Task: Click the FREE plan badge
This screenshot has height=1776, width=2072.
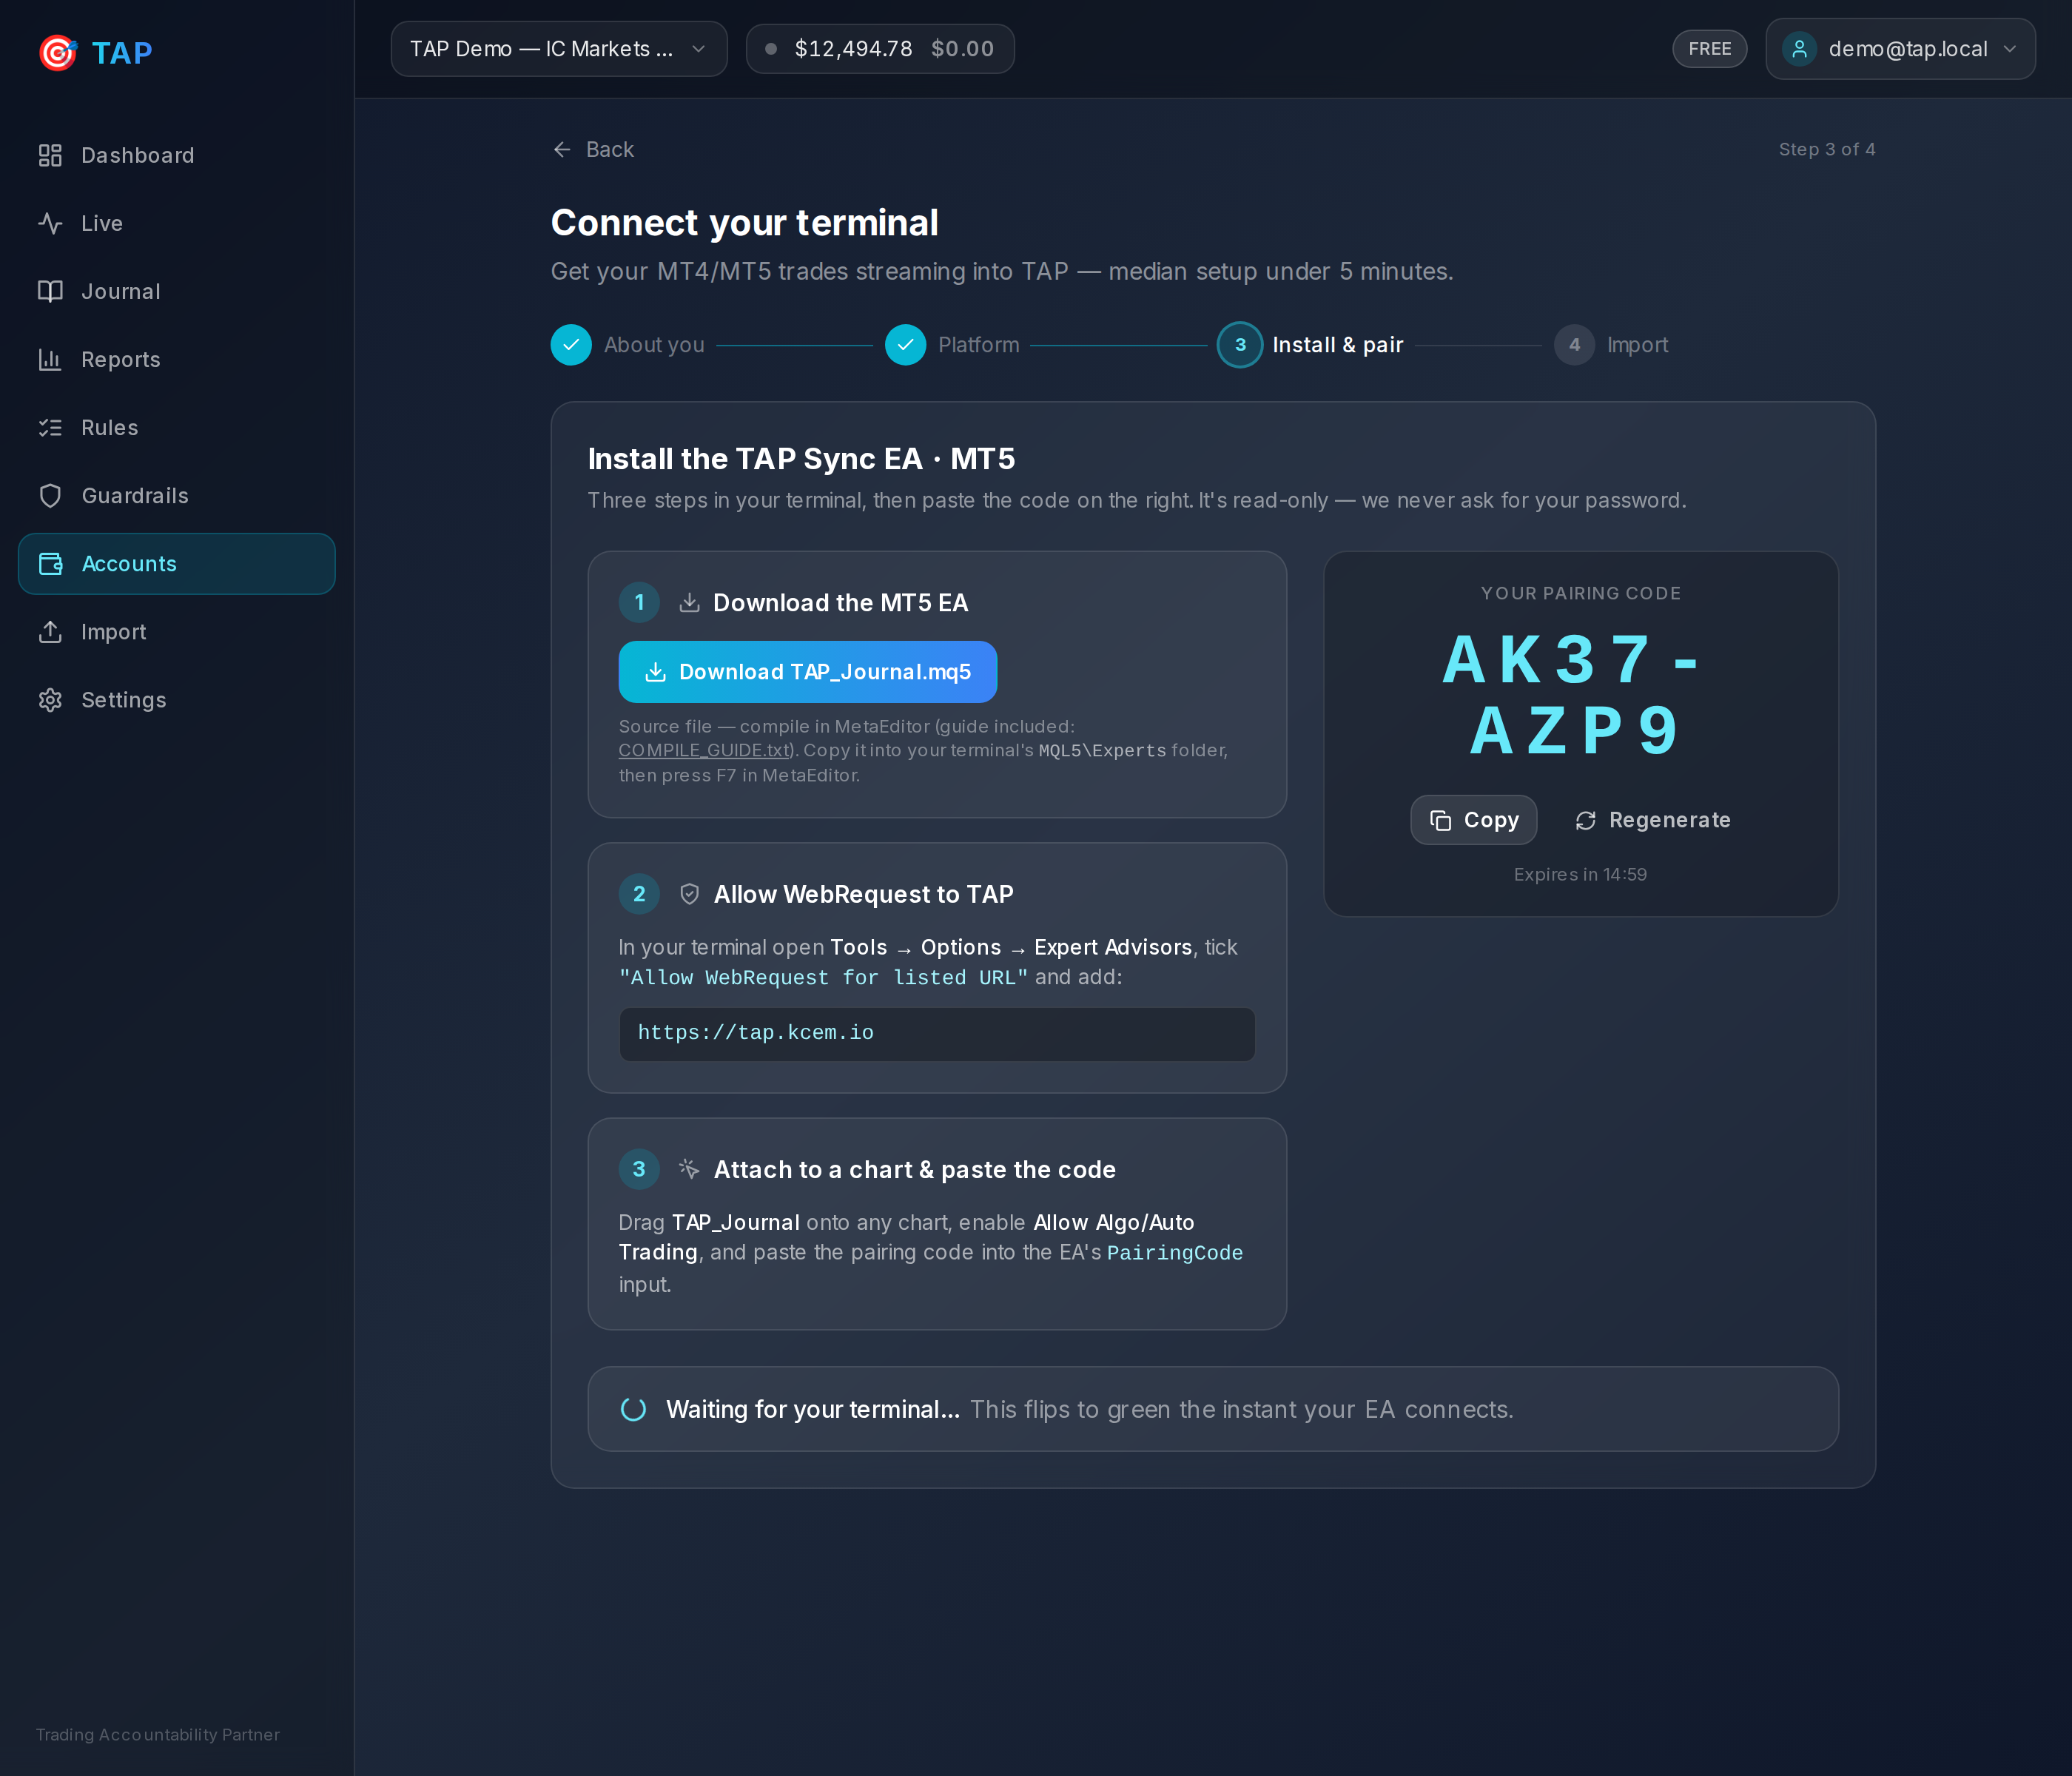Action: [1709, 49]
